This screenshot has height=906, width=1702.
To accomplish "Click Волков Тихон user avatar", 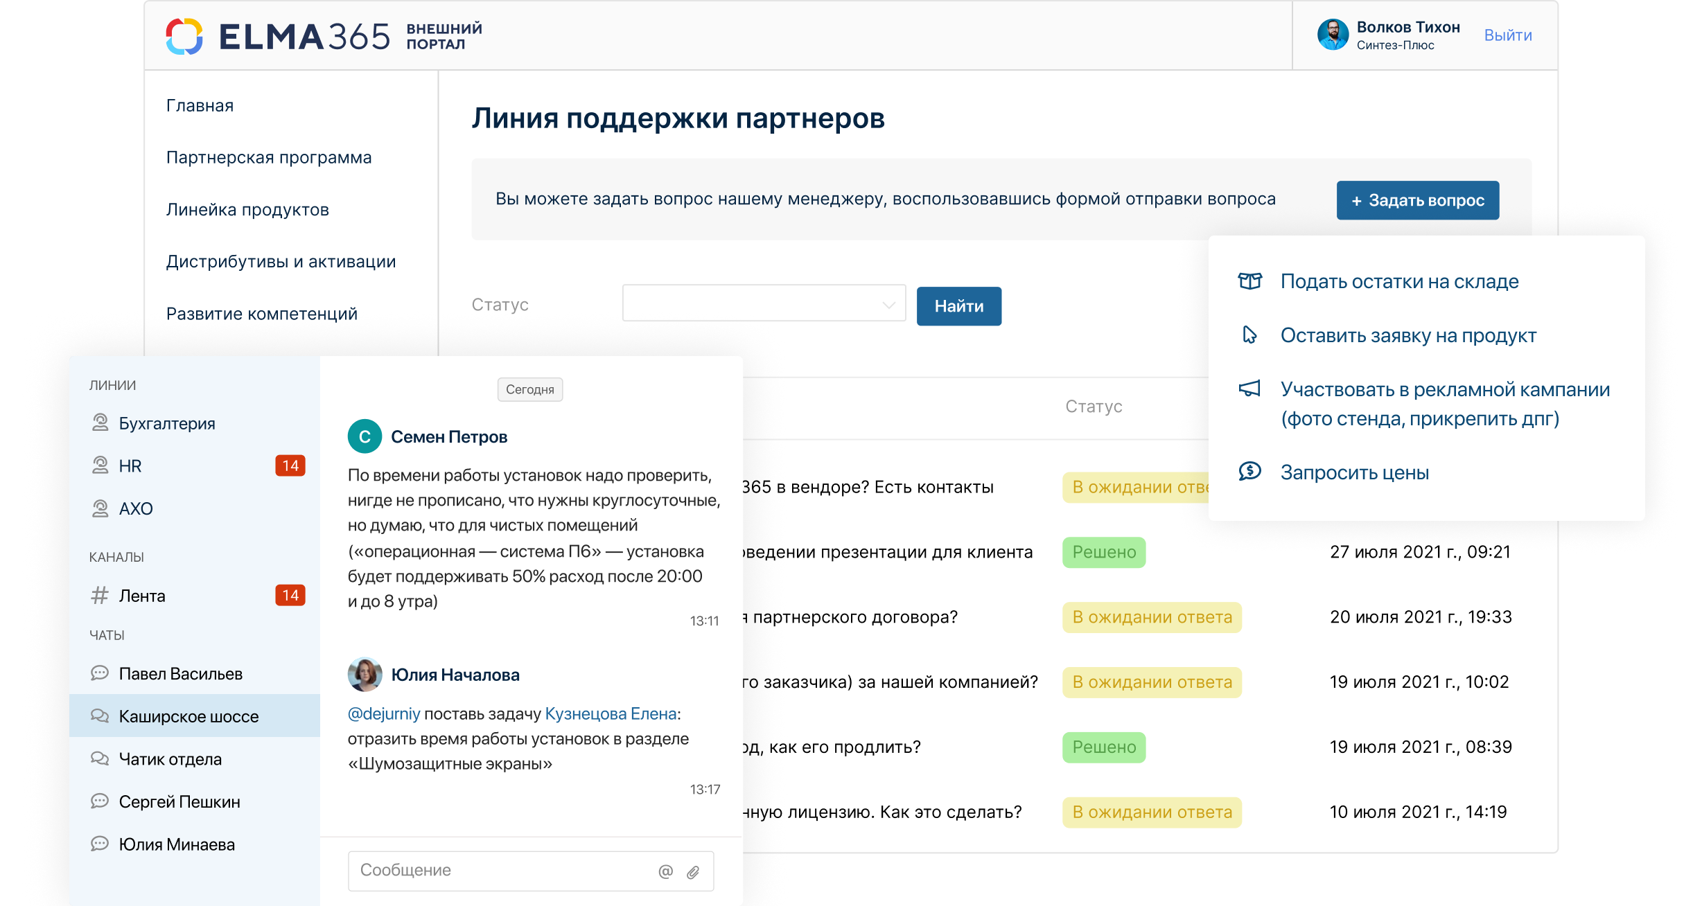I will 1333,35.
